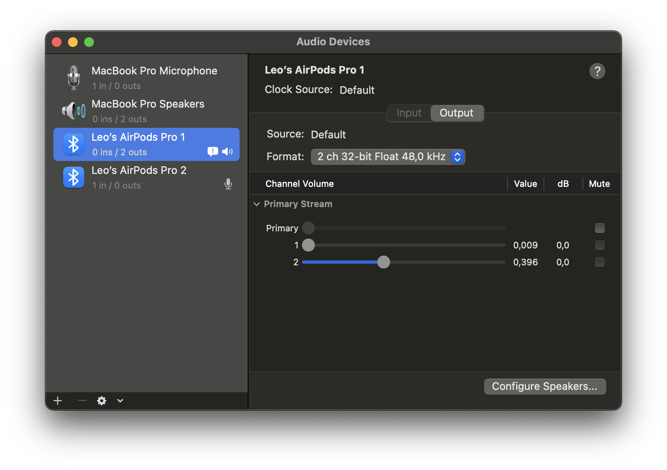Click Configure Speakers button
Screen dimensions: 667x470
point(545,387)
